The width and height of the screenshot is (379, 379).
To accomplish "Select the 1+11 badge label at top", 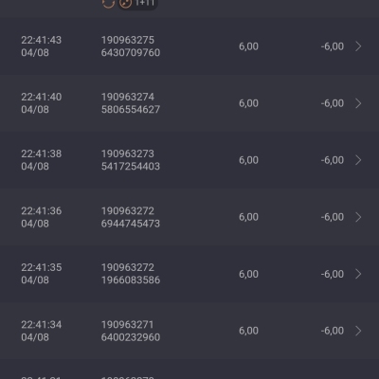I will coord(144,3).
